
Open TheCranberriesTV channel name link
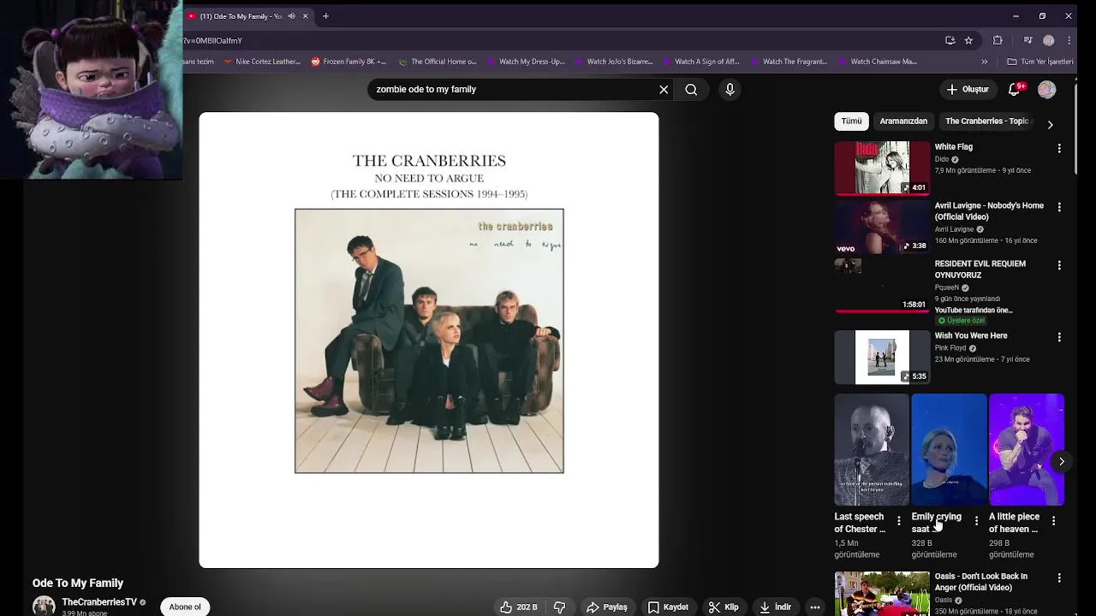[x=99, y=602]
